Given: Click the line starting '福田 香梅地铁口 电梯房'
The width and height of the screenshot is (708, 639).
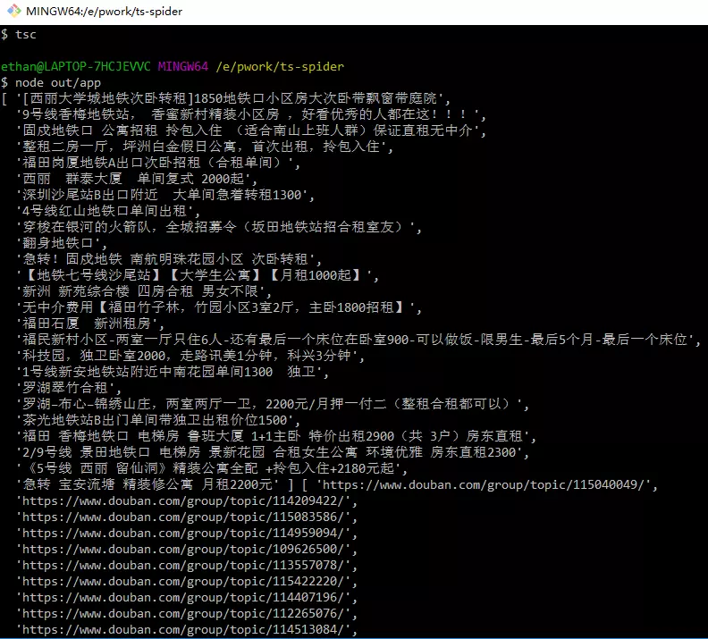Looking at the screenshot, I should click(276, 436).
